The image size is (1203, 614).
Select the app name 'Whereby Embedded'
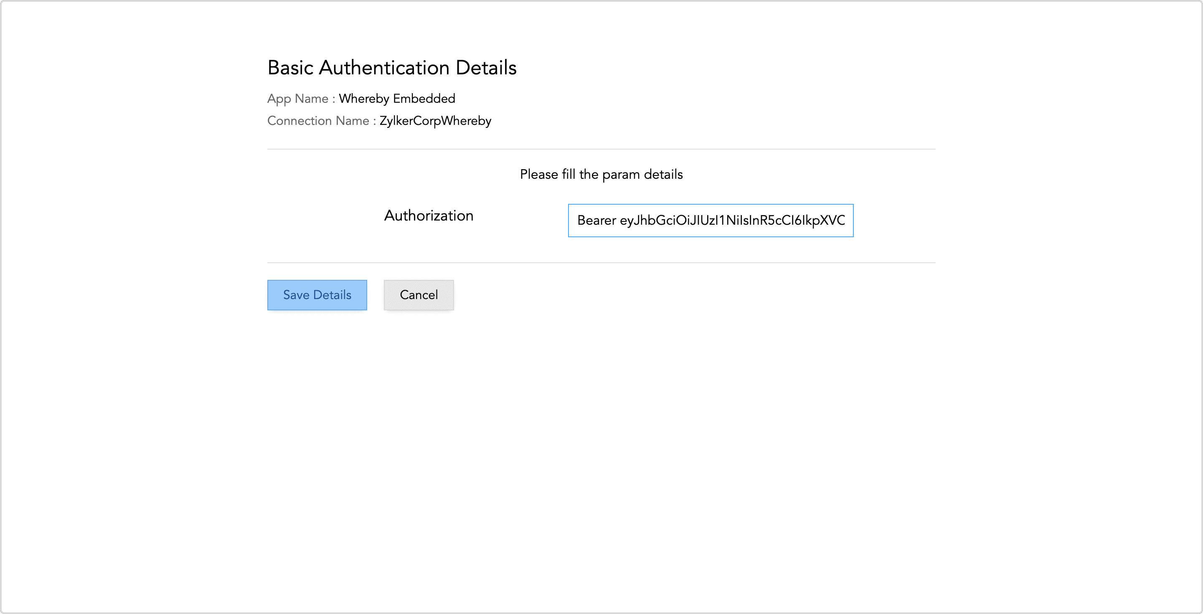click(397, 99)
